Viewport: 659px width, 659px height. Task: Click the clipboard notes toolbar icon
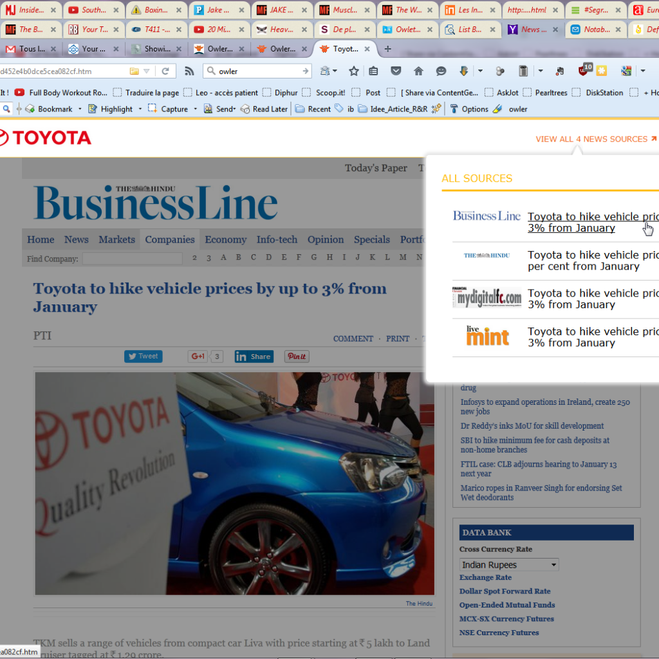pos(523,71)
